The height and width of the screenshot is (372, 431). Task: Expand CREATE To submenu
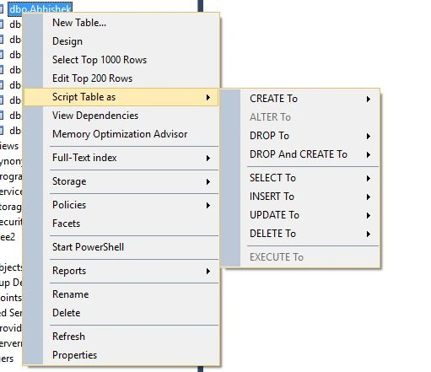tap(300, 99)
